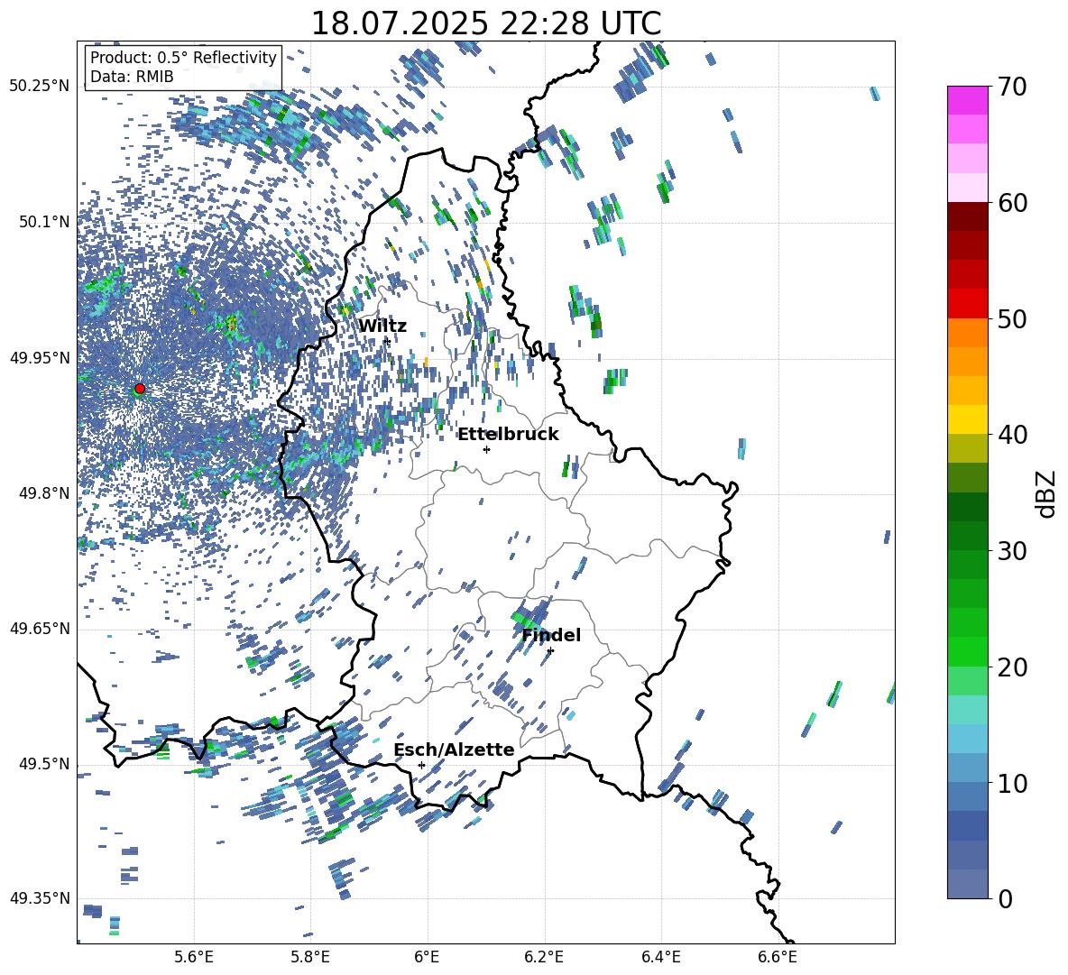Click the 5.6°E longitude label
Viewport: 1068px width, 975px height.
[194, 957]
